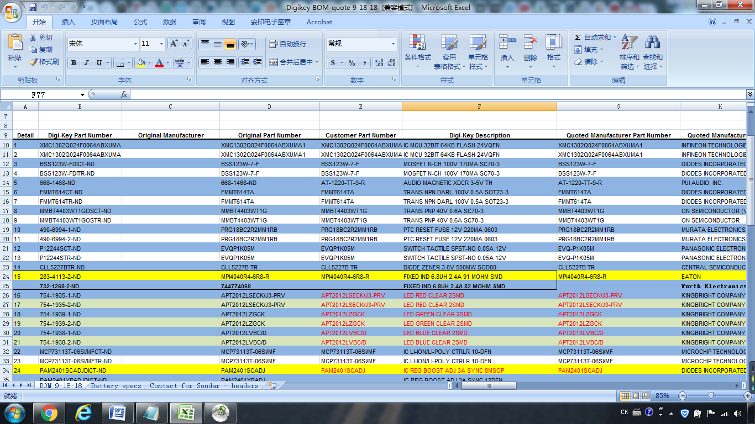Toggle Bold formatting

74,63
